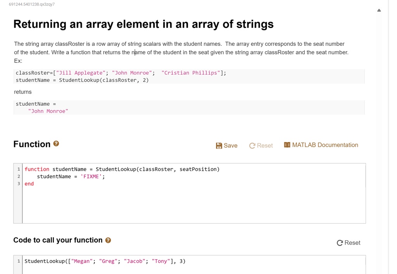Open help via question mark next to Function heading
397x274 pixels.
pyautogui.click(x=56, y=143)
